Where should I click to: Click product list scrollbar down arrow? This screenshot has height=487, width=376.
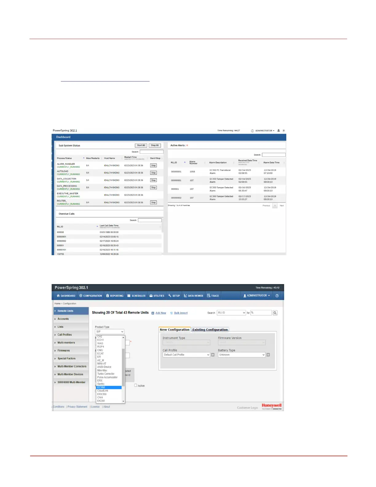(x=123, y=401)
